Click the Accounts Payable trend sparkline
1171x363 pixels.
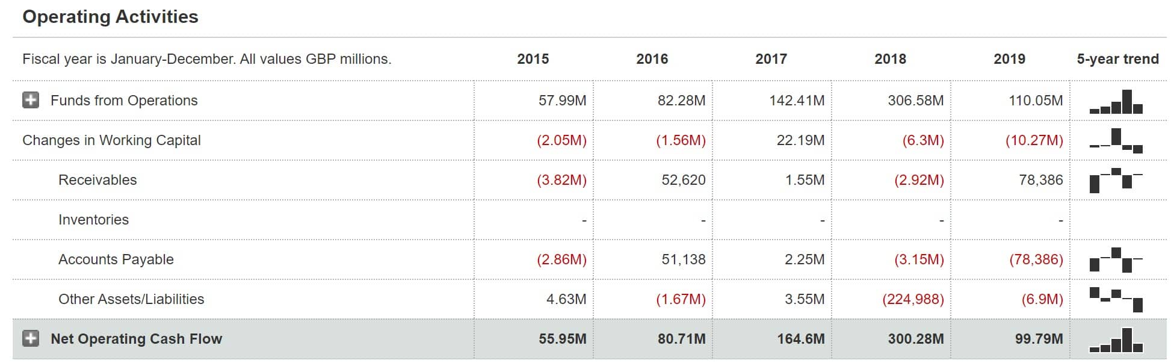point(1116,259)
